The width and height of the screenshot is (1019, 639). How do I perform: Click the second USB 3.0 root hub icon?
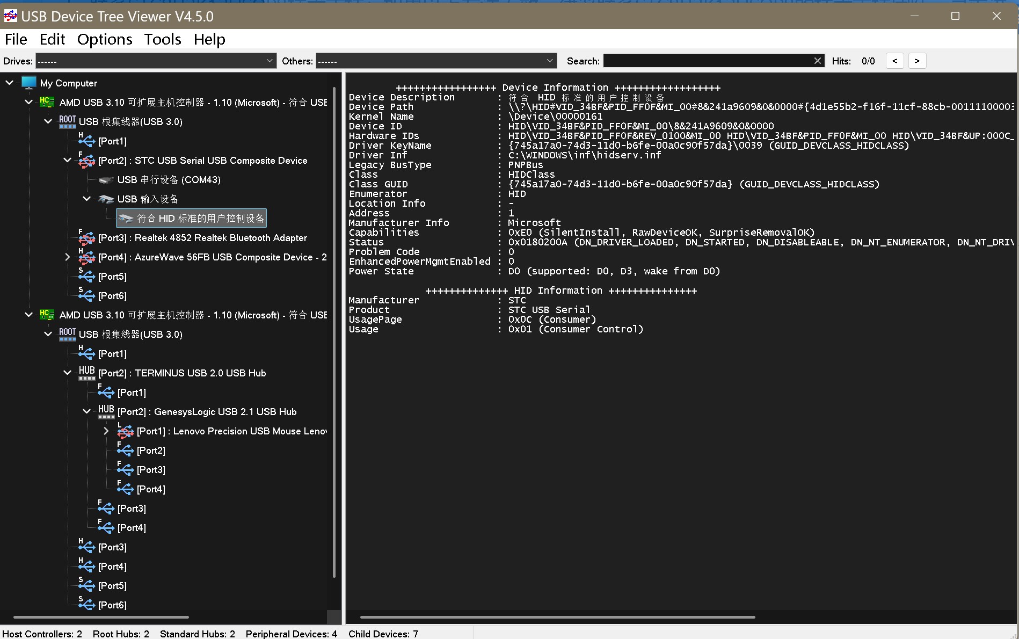67,335
